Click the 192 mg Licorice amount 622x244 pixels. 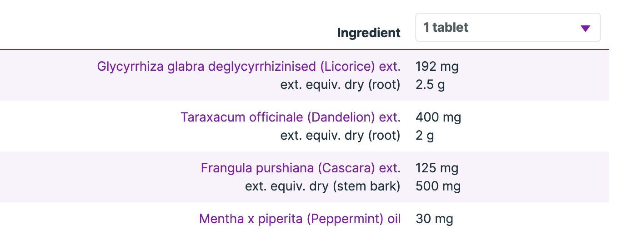tap(437, 67)
